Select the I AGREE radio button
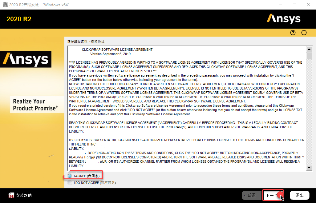The image size is (316, 203). pyautogui.click(x=70, y=176)
